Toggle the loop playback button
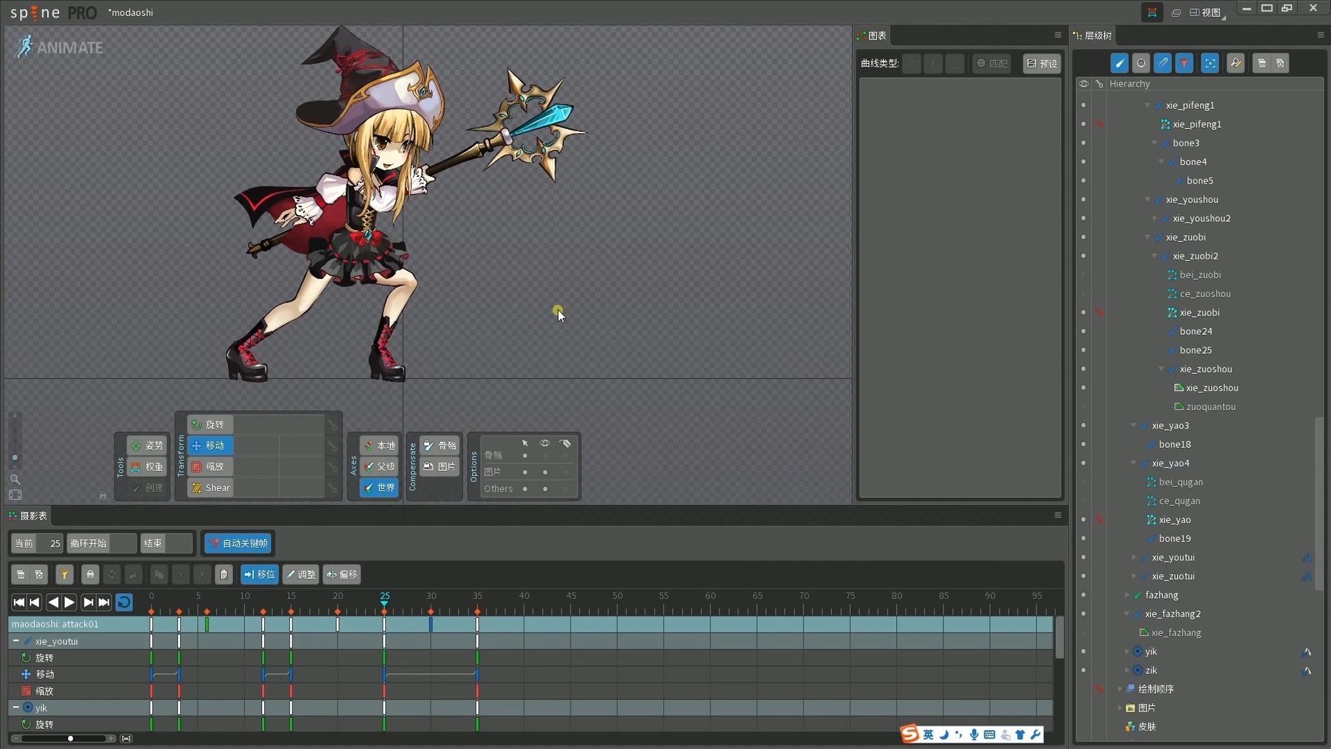Viewport: 1331px width, 749px height. point(124,602)
